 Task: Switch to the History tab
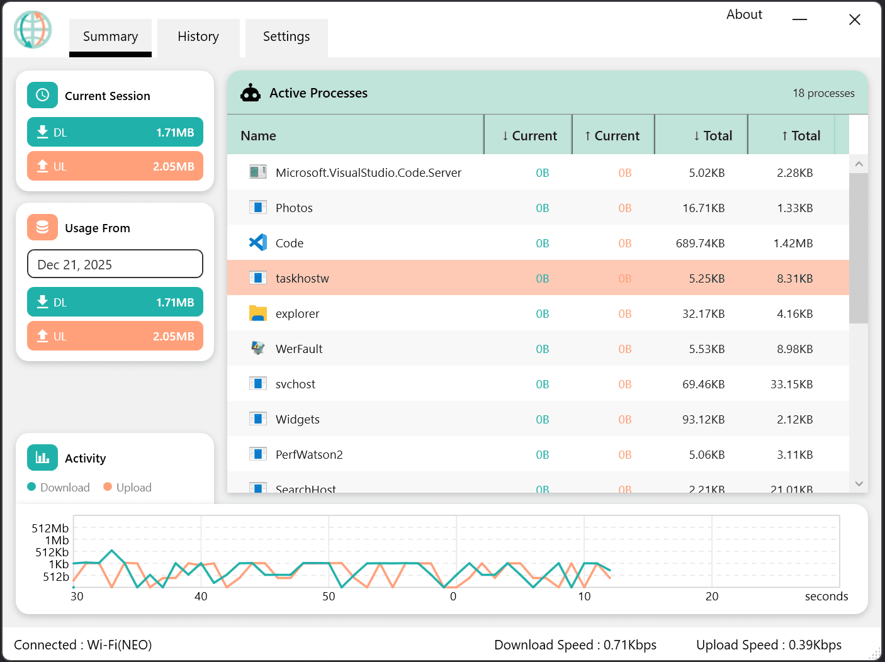(198, 36)
